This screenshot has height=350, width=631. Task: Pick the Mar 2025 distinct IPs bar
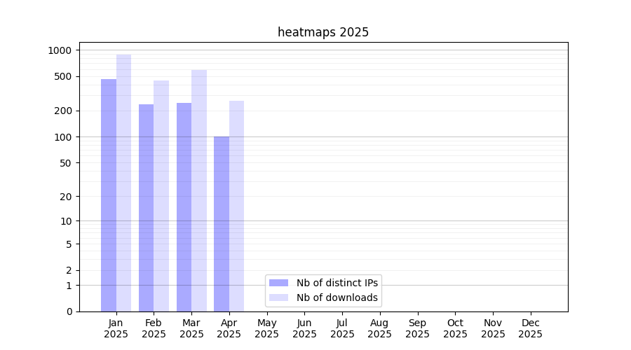pos(184,207)
